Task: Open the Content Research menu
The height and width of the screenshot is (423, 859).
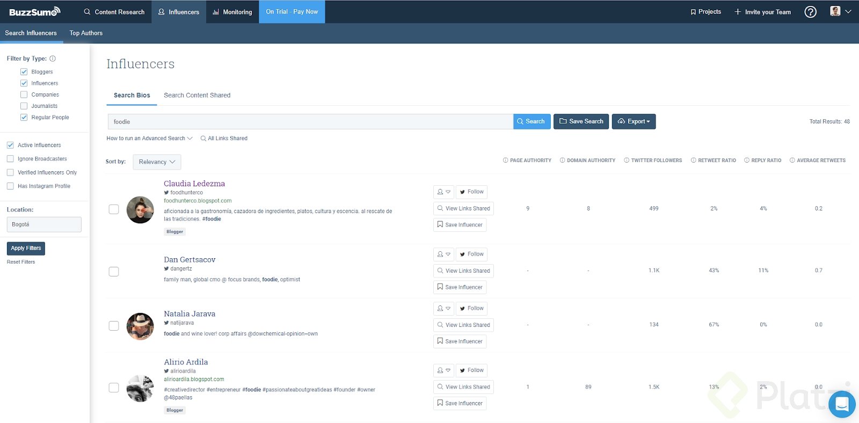Action: point(114,12)
